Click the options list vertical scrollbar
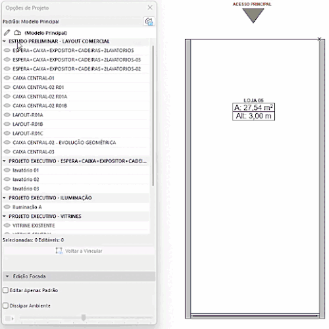Image resolution: width=329 pixels, height=329 pixels. click(x=153, y=116)
